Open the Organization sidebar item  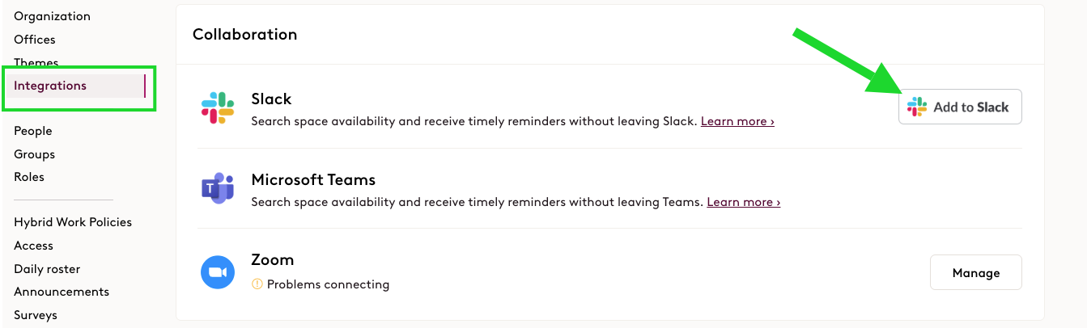click(52, 16)
